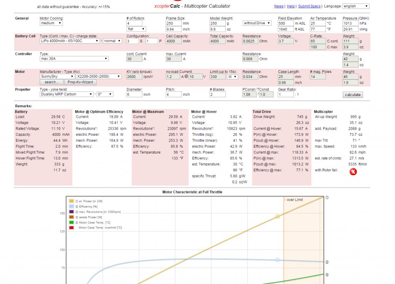This screenshot has height=284, width=395.
Task: Open the Motor Cooling medium dropdown
Action: tap(51, 23)
